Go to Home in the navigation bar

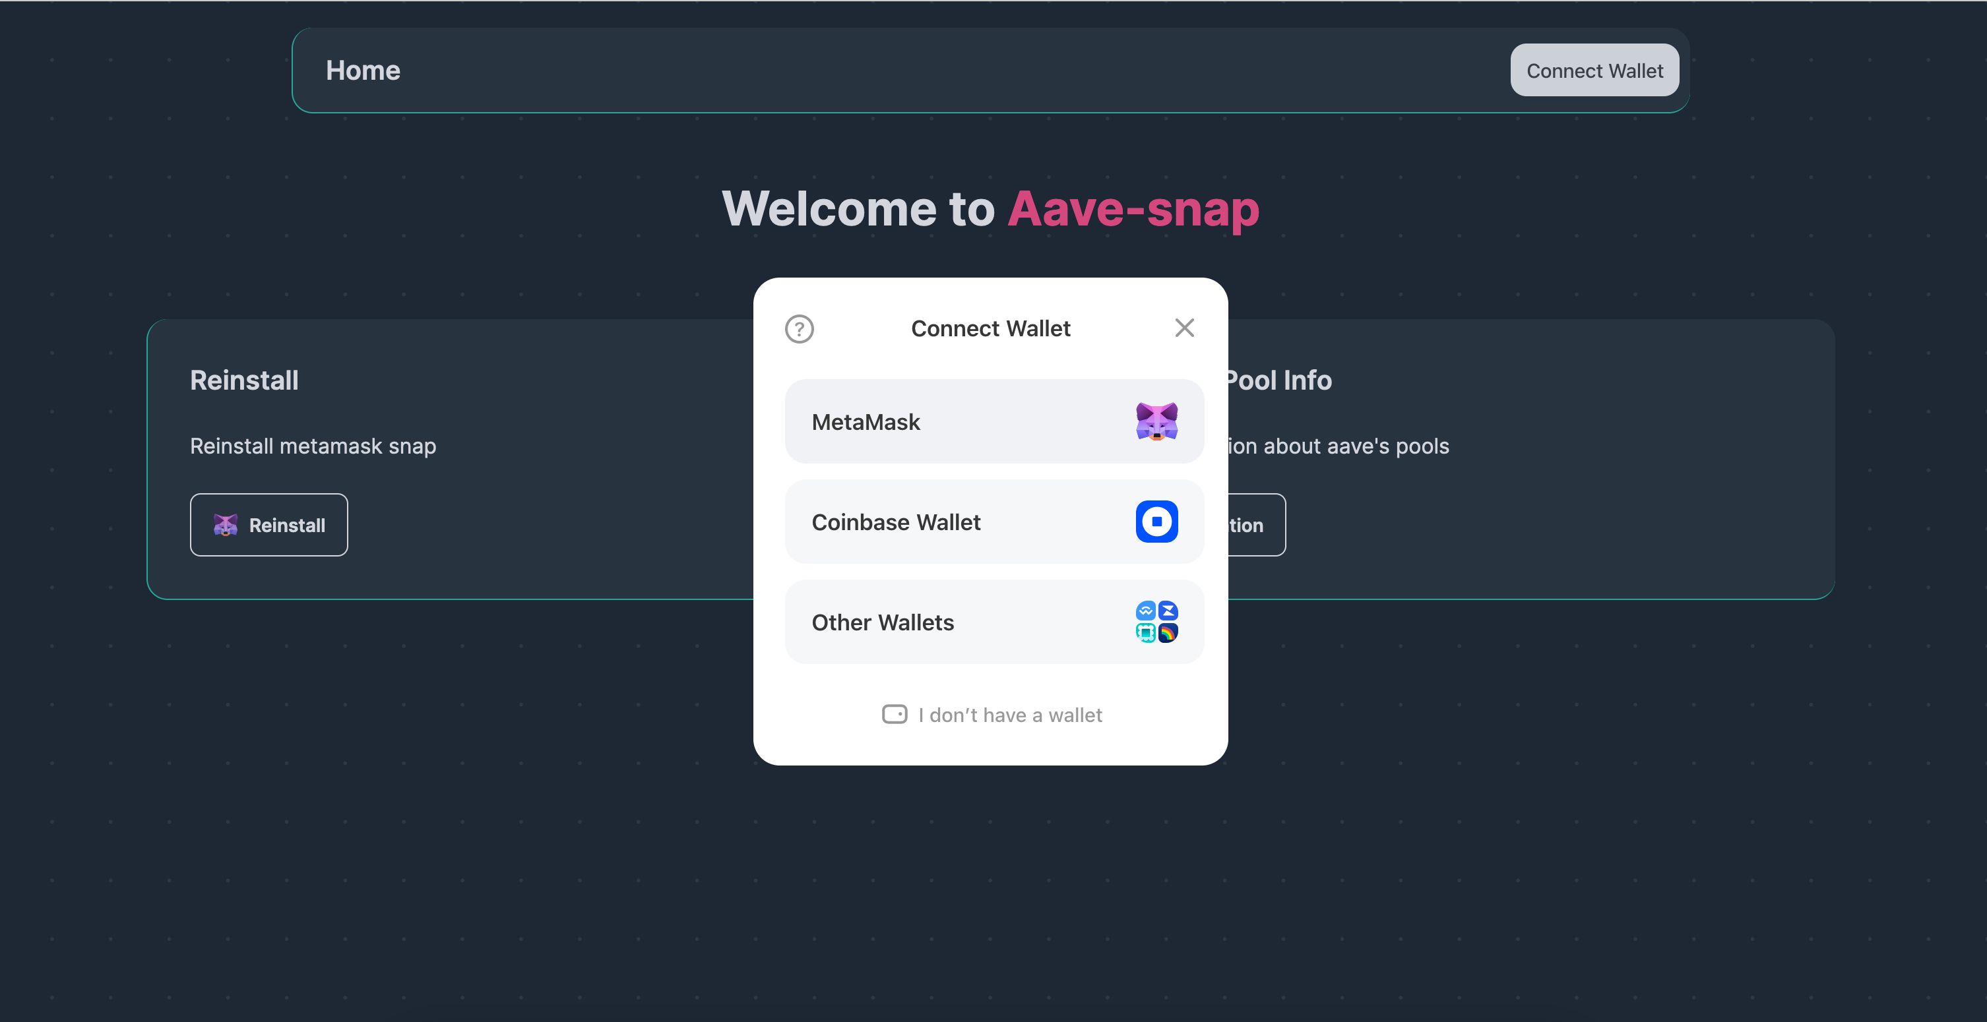363,70
